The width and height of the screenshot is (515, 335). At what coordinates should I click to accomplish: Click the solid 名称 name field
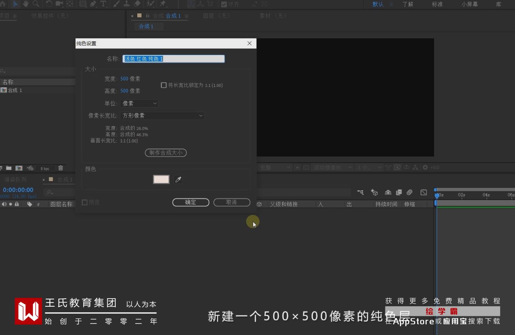click(x=174, y=59)
